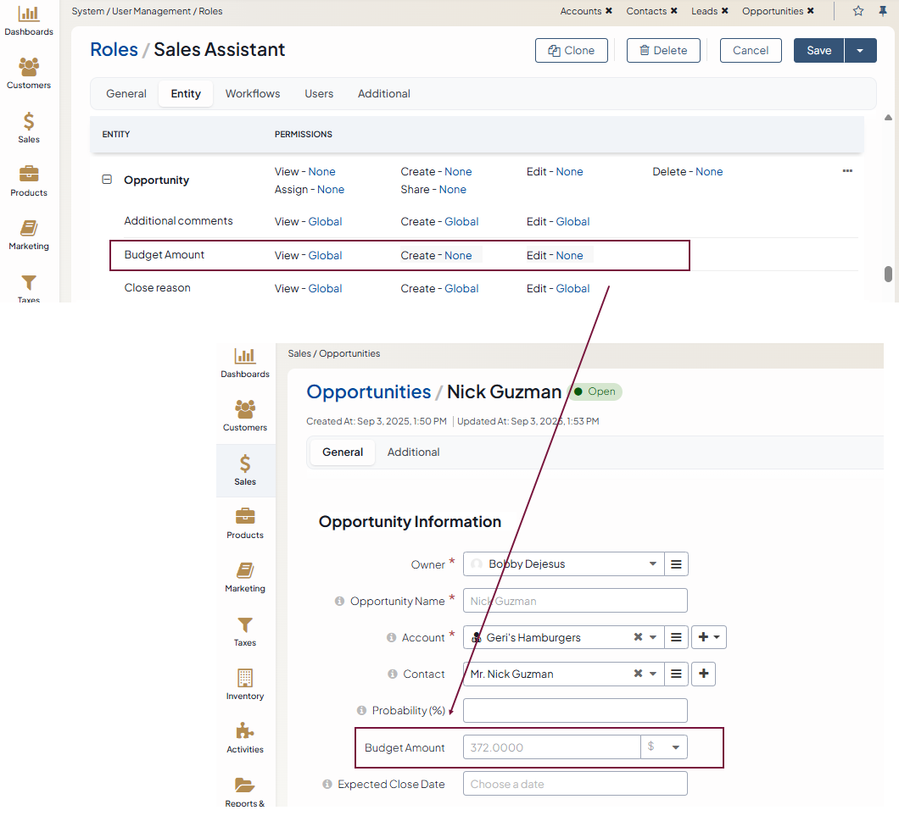Viewport: 899px width, 827px height.
Task: Click the Delete role button
Action: coord(663,51)
